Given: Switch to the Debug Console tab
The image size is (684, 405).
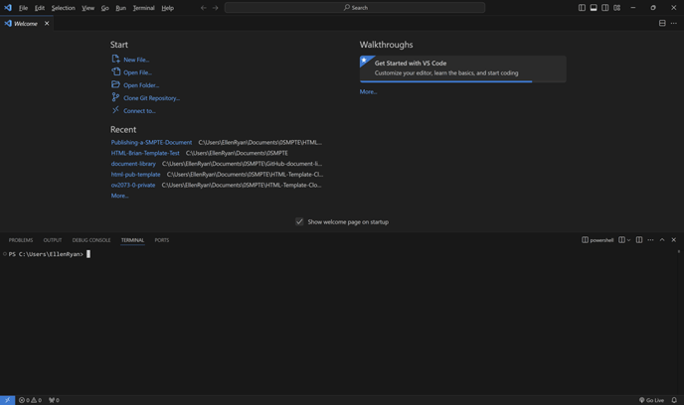Looking at the screenshot, I should tap(91, 240).
